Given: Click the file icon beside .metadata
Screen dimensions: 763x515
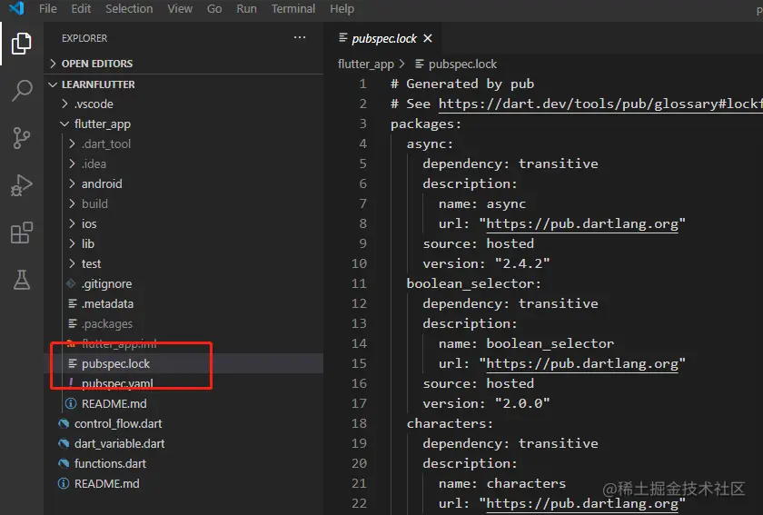Looking at the screenshot, I should [x=73, y=303].
